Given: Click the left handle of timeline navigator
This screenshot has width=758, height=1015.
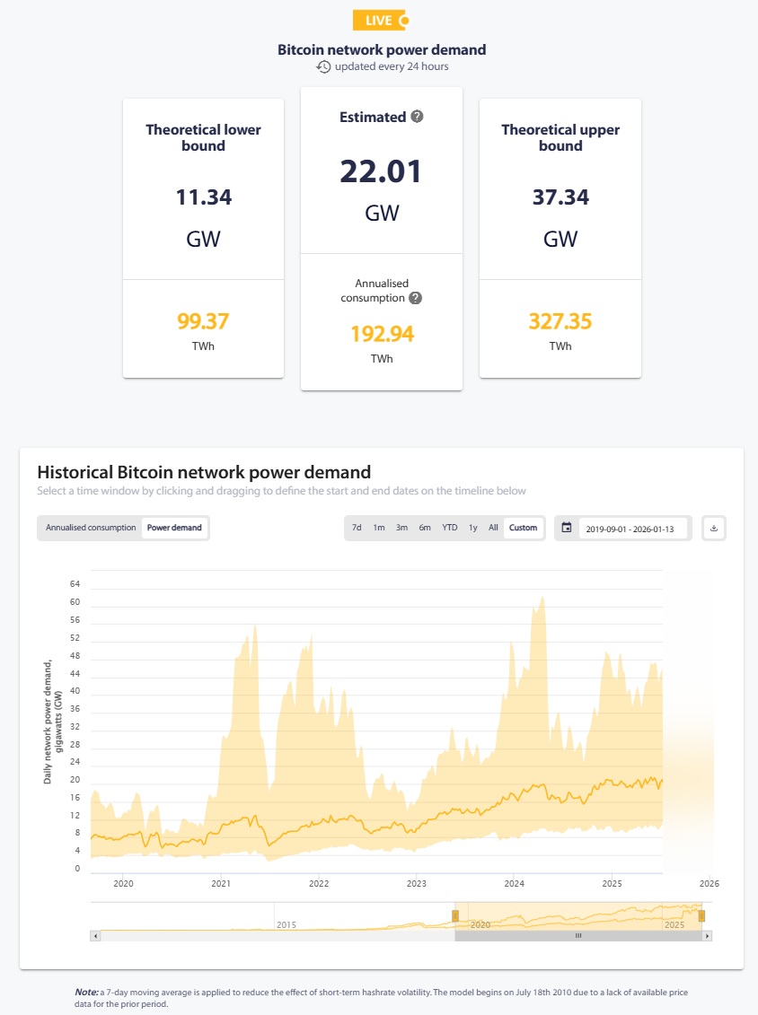Looking at the screenshot, I should pyautogui.click(x=454, y=915).
